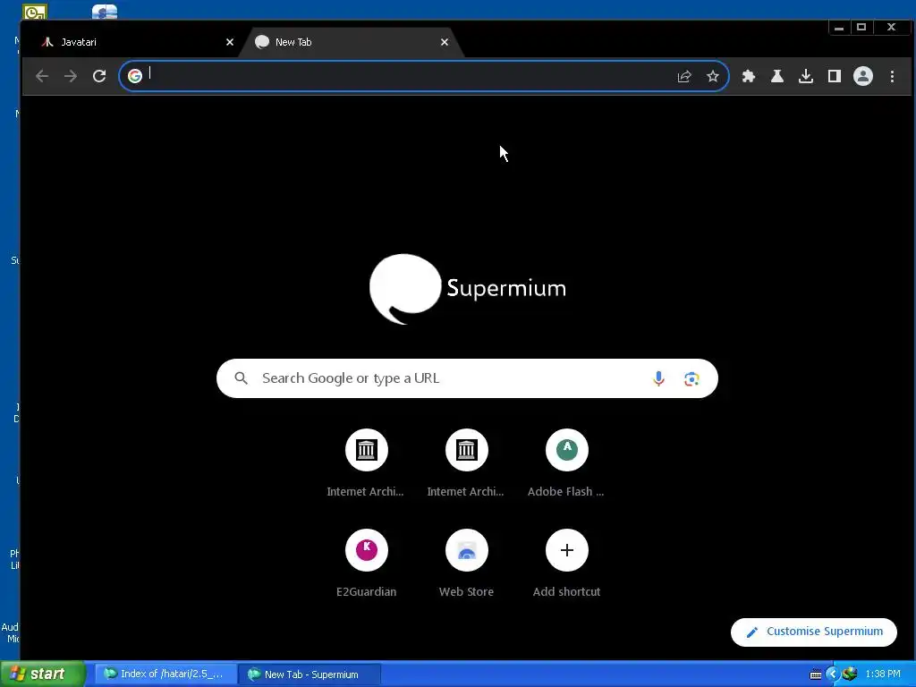The image size is (916, 687).
Task: Open the Downloads icon in toolbar
Action: point(806,76)
